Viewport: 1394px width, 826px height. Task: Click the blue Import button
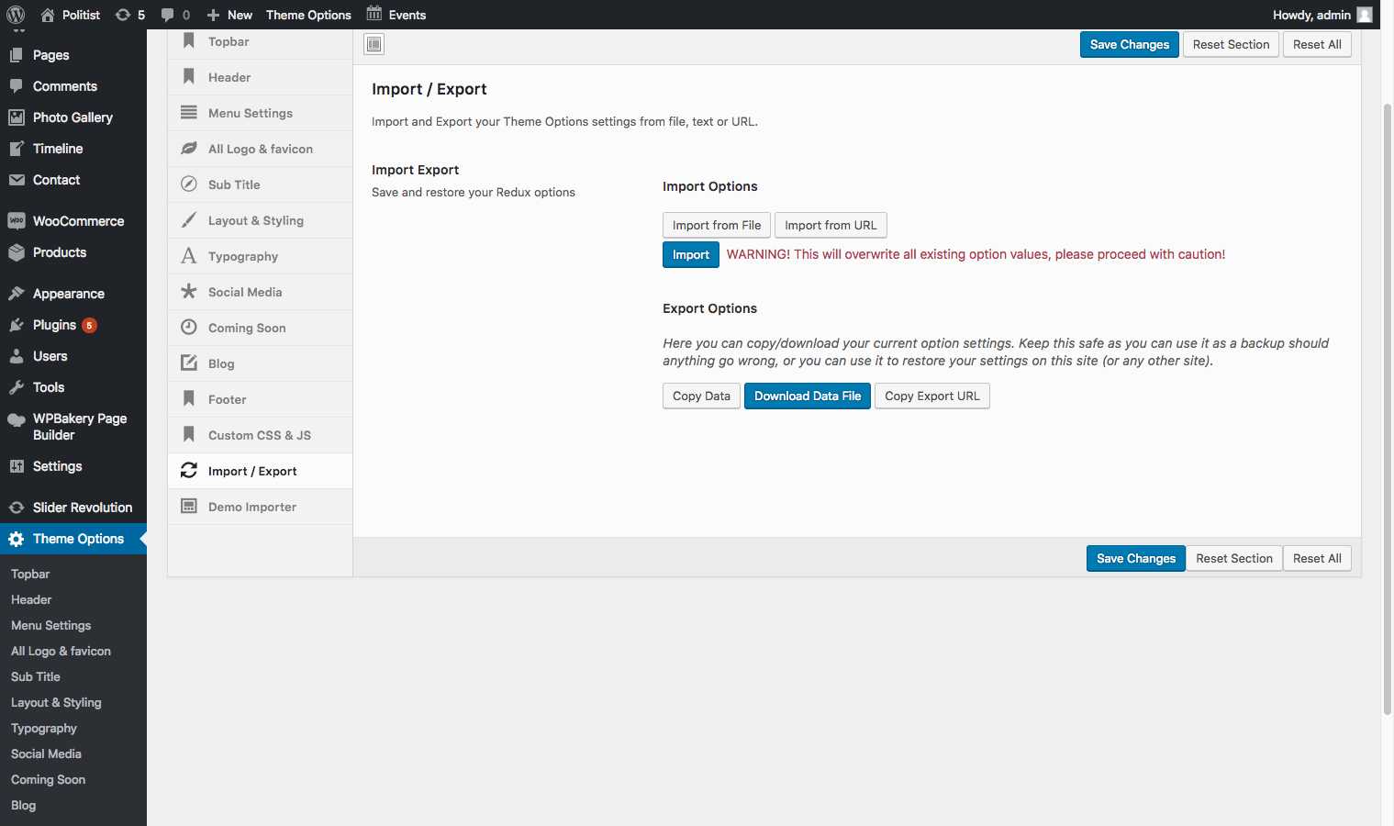[691, 254]
